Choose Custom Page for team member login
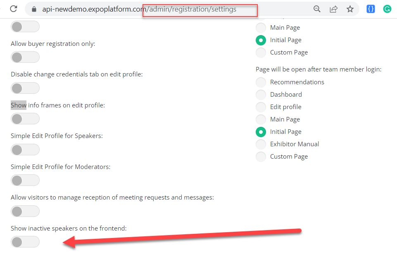The height and width of the screenshot is (257, 397). (261, 157)
